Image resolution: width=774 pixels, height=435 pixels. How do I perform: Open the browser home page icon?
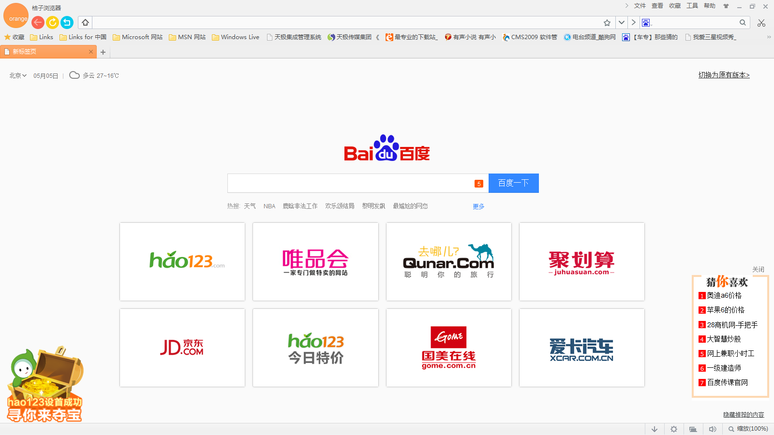pos(85,22)
